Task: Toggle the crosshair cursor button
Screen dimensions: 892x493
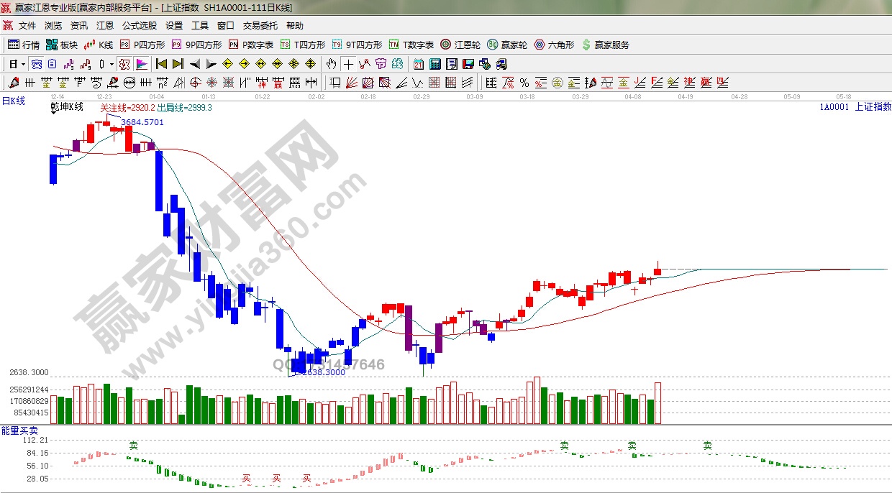Action: [348, 64]
